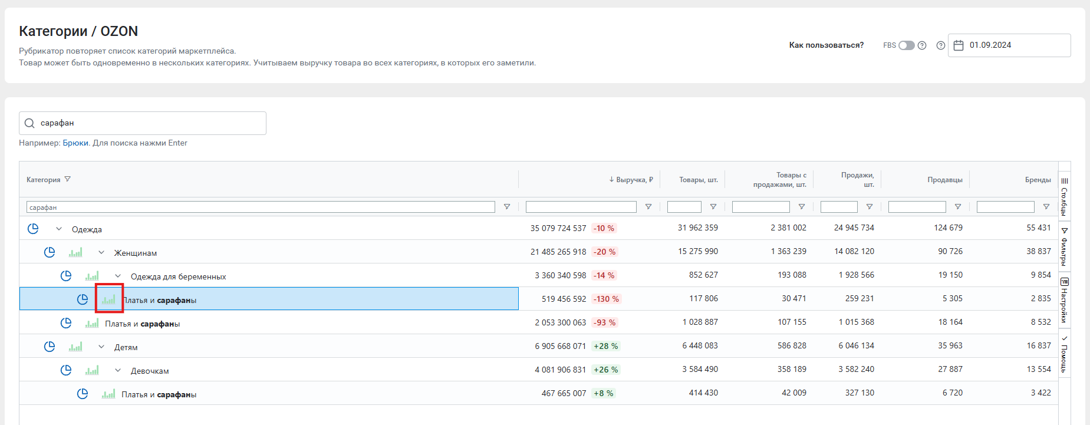This screenshot has height=425, width=1090.
Task: Open pie chart for Одежда row
Action: (x=33, y=229)
